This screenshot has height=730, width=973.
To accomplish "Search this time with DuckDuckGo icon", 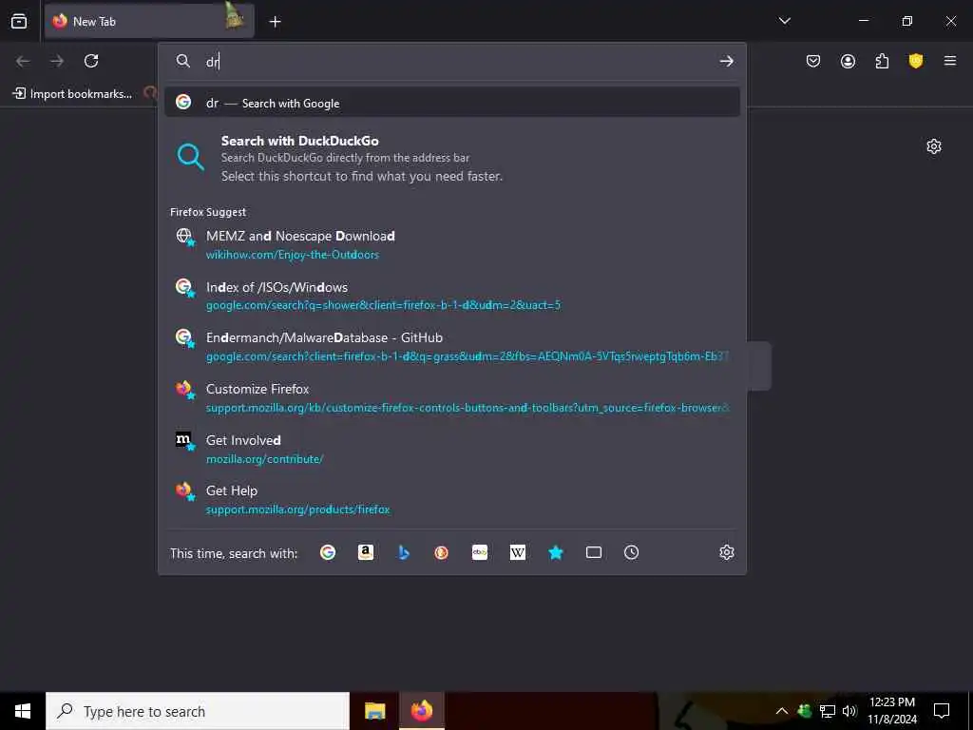I will [x=441, y=552].
